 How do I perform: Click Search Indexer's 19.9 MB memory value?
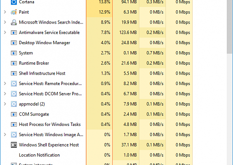pos(129,22)
